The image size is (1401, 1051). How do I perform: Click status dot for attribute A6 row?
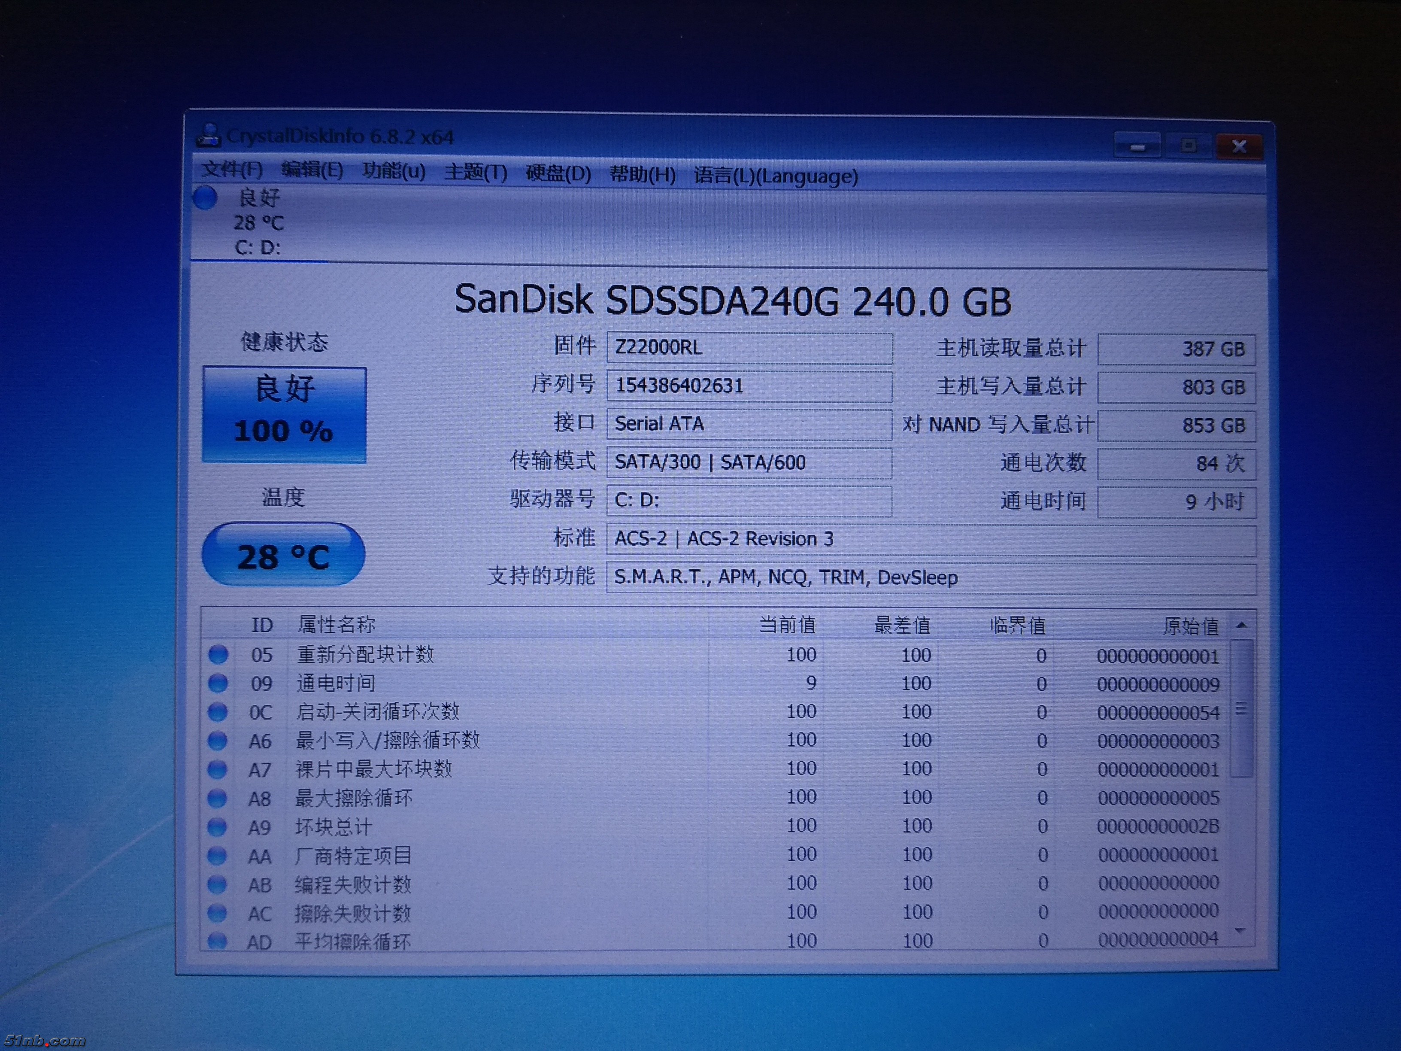click(217, 740)
